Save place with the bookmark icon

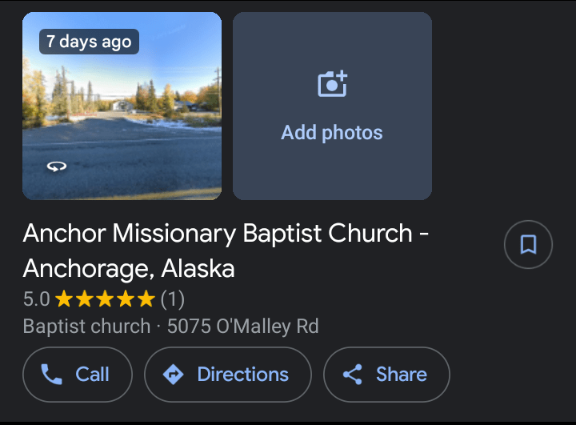tap(528, 244)
